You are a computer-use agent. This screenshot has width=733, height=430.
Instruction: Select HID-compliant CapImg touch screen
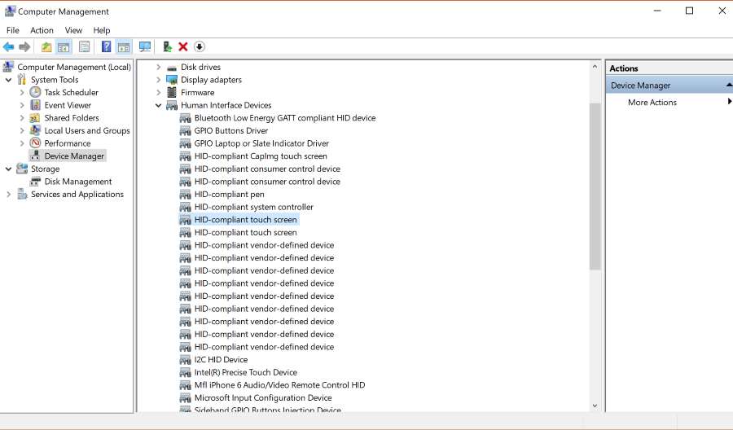pyautogui.click(x=261, y=156)
